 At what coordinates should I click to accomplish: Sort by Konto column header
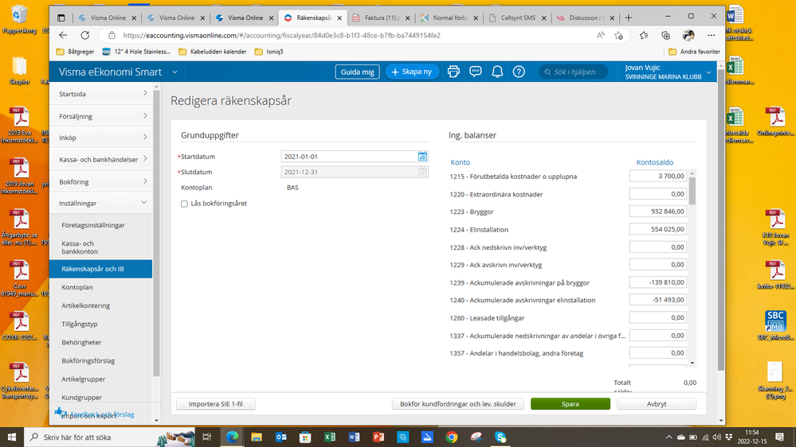click(x=460, y=162)
